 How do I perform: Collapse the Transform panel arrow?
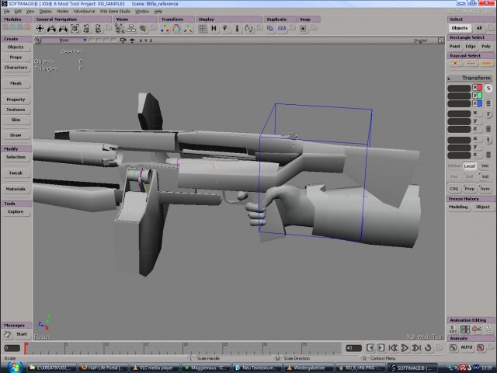coord(449,78)
